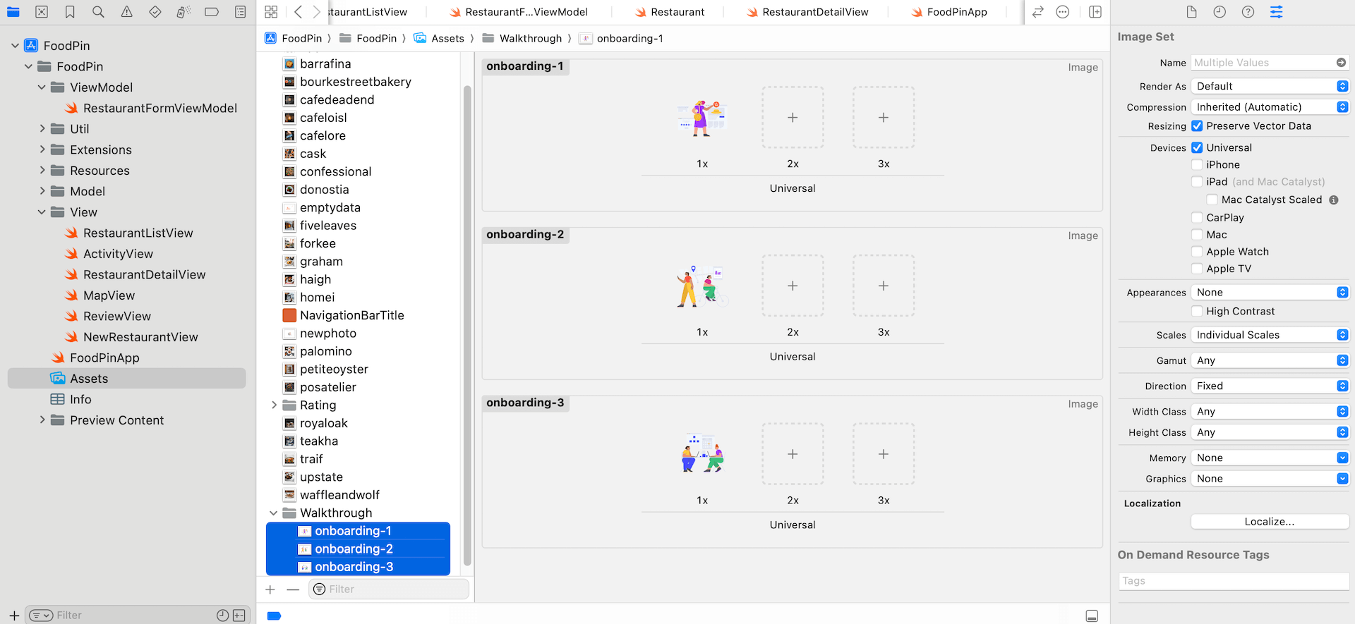Open the Scales dropdown

tap(1269, 335)
